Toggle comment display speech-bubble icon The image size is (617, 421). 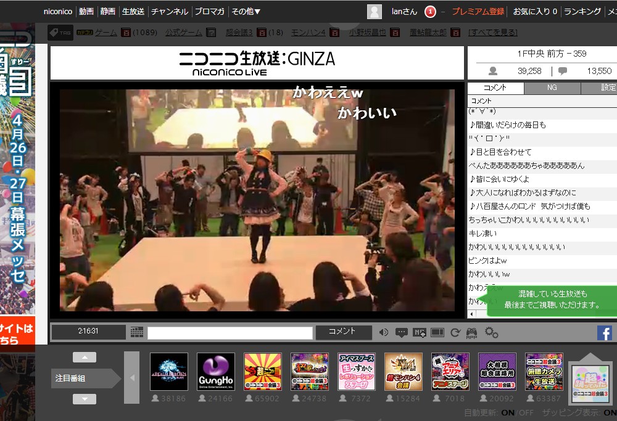402,333
